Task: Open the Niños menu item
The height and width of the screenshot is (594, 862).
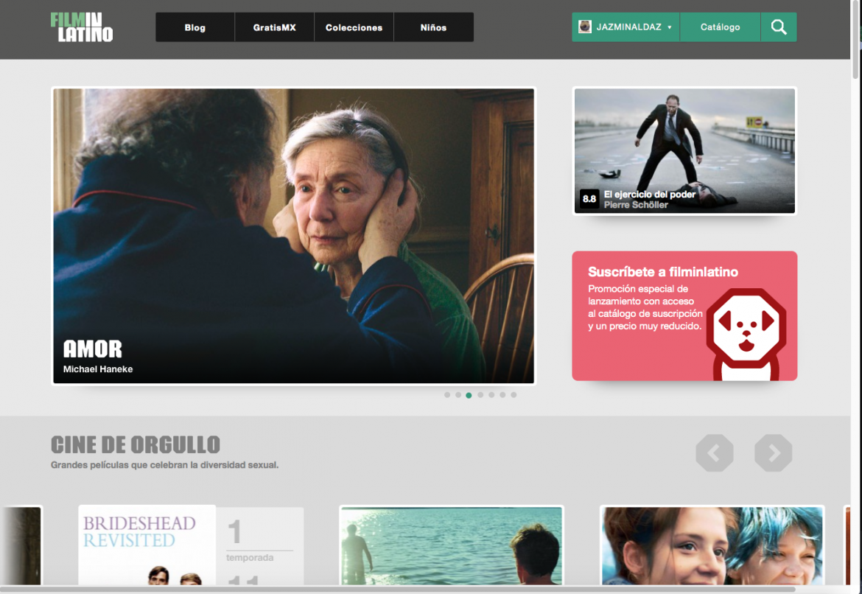Action: click(434, 27)
